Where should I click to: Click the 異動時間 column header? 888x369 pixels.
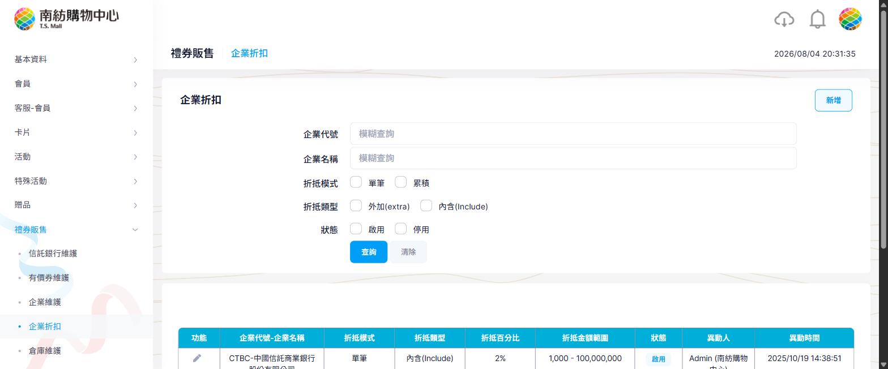click(x=804, y=338)
